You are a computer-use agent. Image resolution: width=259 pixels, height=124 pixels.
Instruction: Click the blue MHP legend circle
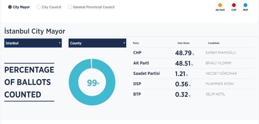pyautogui.click(x=245, y=5)
